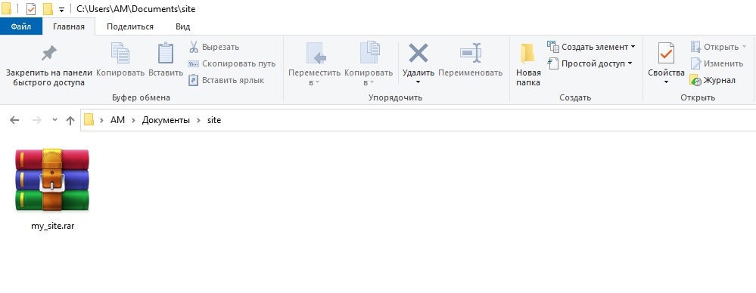Pin folder to quick access panel
756x293 pixels.
coord(48,65)
